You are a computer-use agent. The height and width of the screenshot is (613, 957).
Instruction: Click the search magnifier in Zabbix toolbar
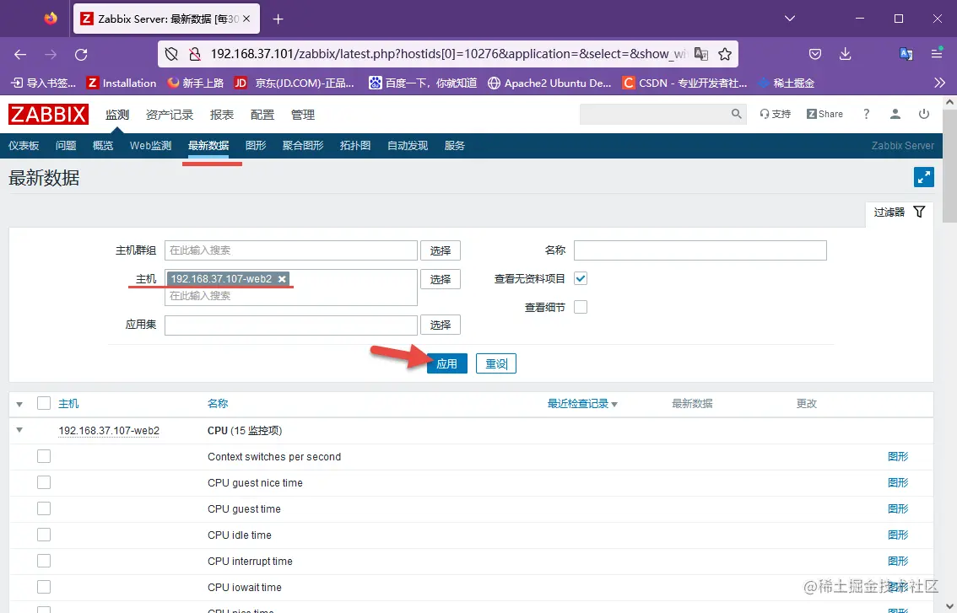[x=735, y=113]
